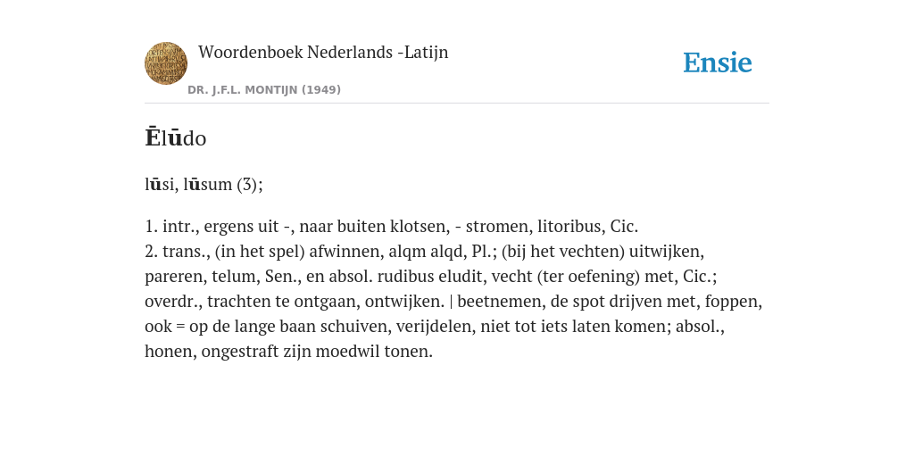This screenshot has height=457, width=914.
Task: Open the Woordenboek Nederlands -Latijn title link
Action: click(x=323, y=52)
